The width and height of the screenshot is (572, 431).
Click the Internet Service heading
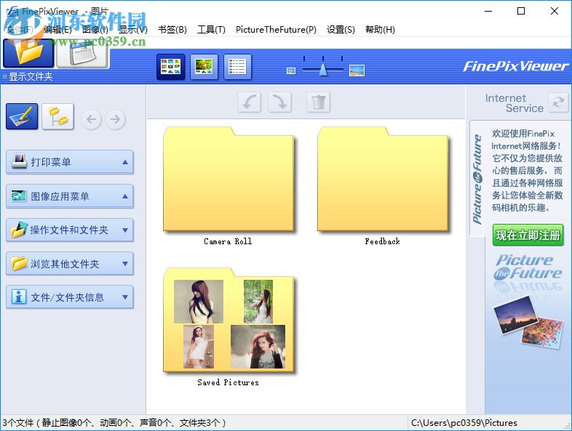(515, 103)
